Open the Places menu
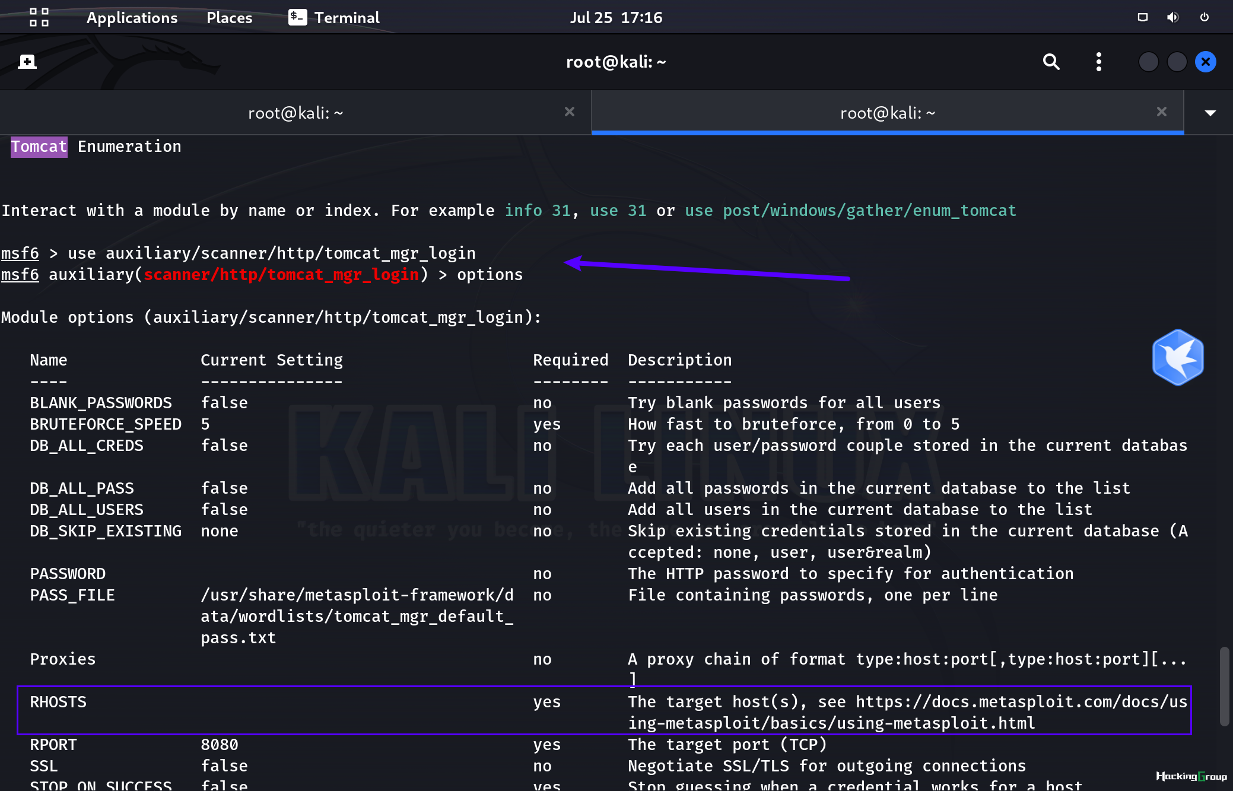This screenshot has height=791, width=1233. [x=229, y=18]
